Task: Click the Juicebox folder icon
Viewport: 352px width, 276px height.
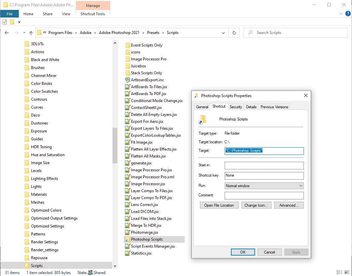Action: [x=128, y=66]
